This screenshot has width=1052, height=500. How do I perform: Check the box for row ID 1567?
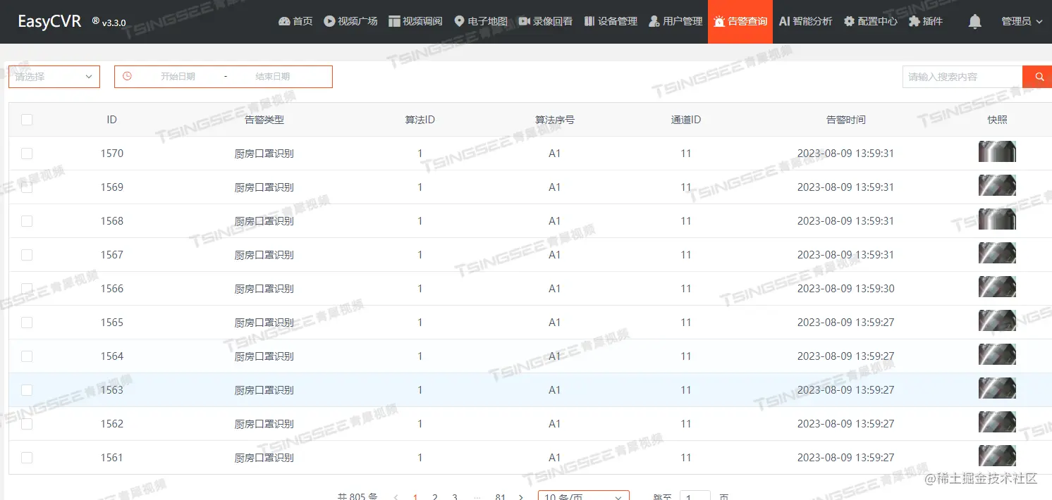(x=27, y=255)
